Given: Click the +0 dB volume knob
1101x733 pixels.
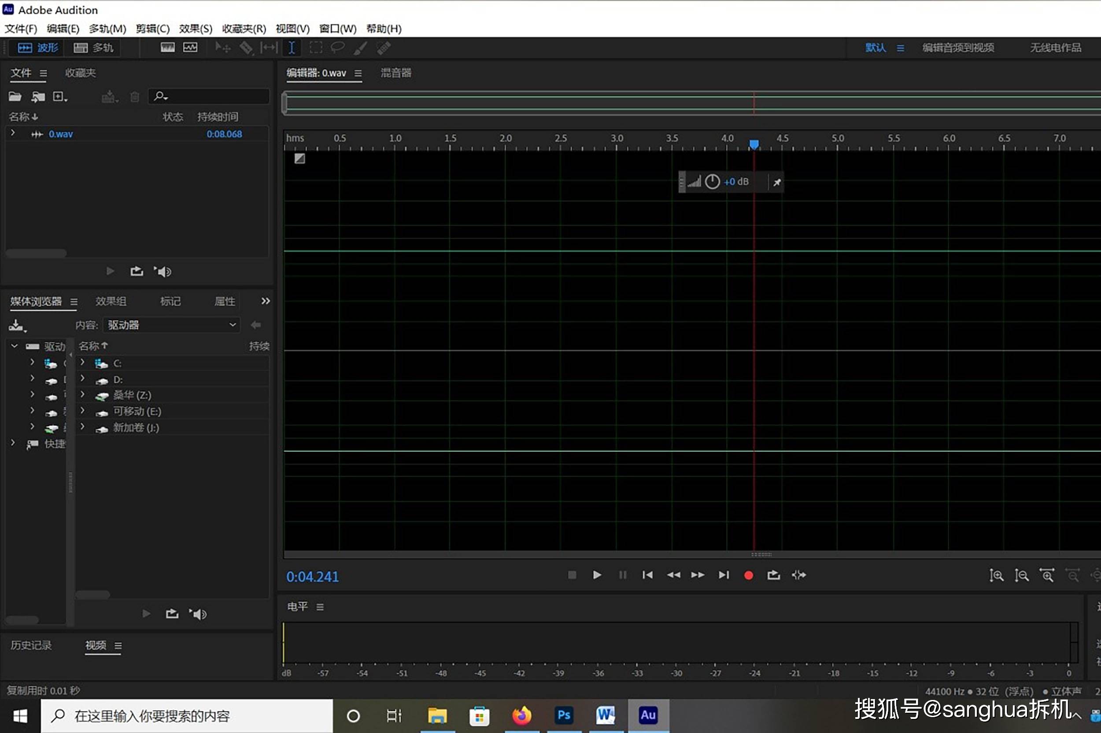Looking at the screenshot, I should point(712,182).
